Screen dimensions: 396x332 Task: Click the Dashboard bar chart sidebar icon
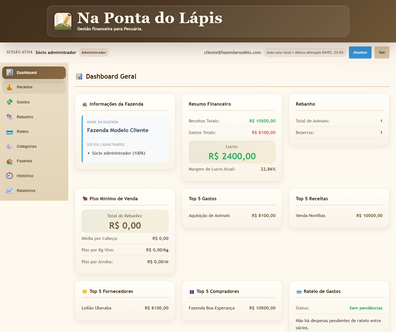[x=10, y=73]
